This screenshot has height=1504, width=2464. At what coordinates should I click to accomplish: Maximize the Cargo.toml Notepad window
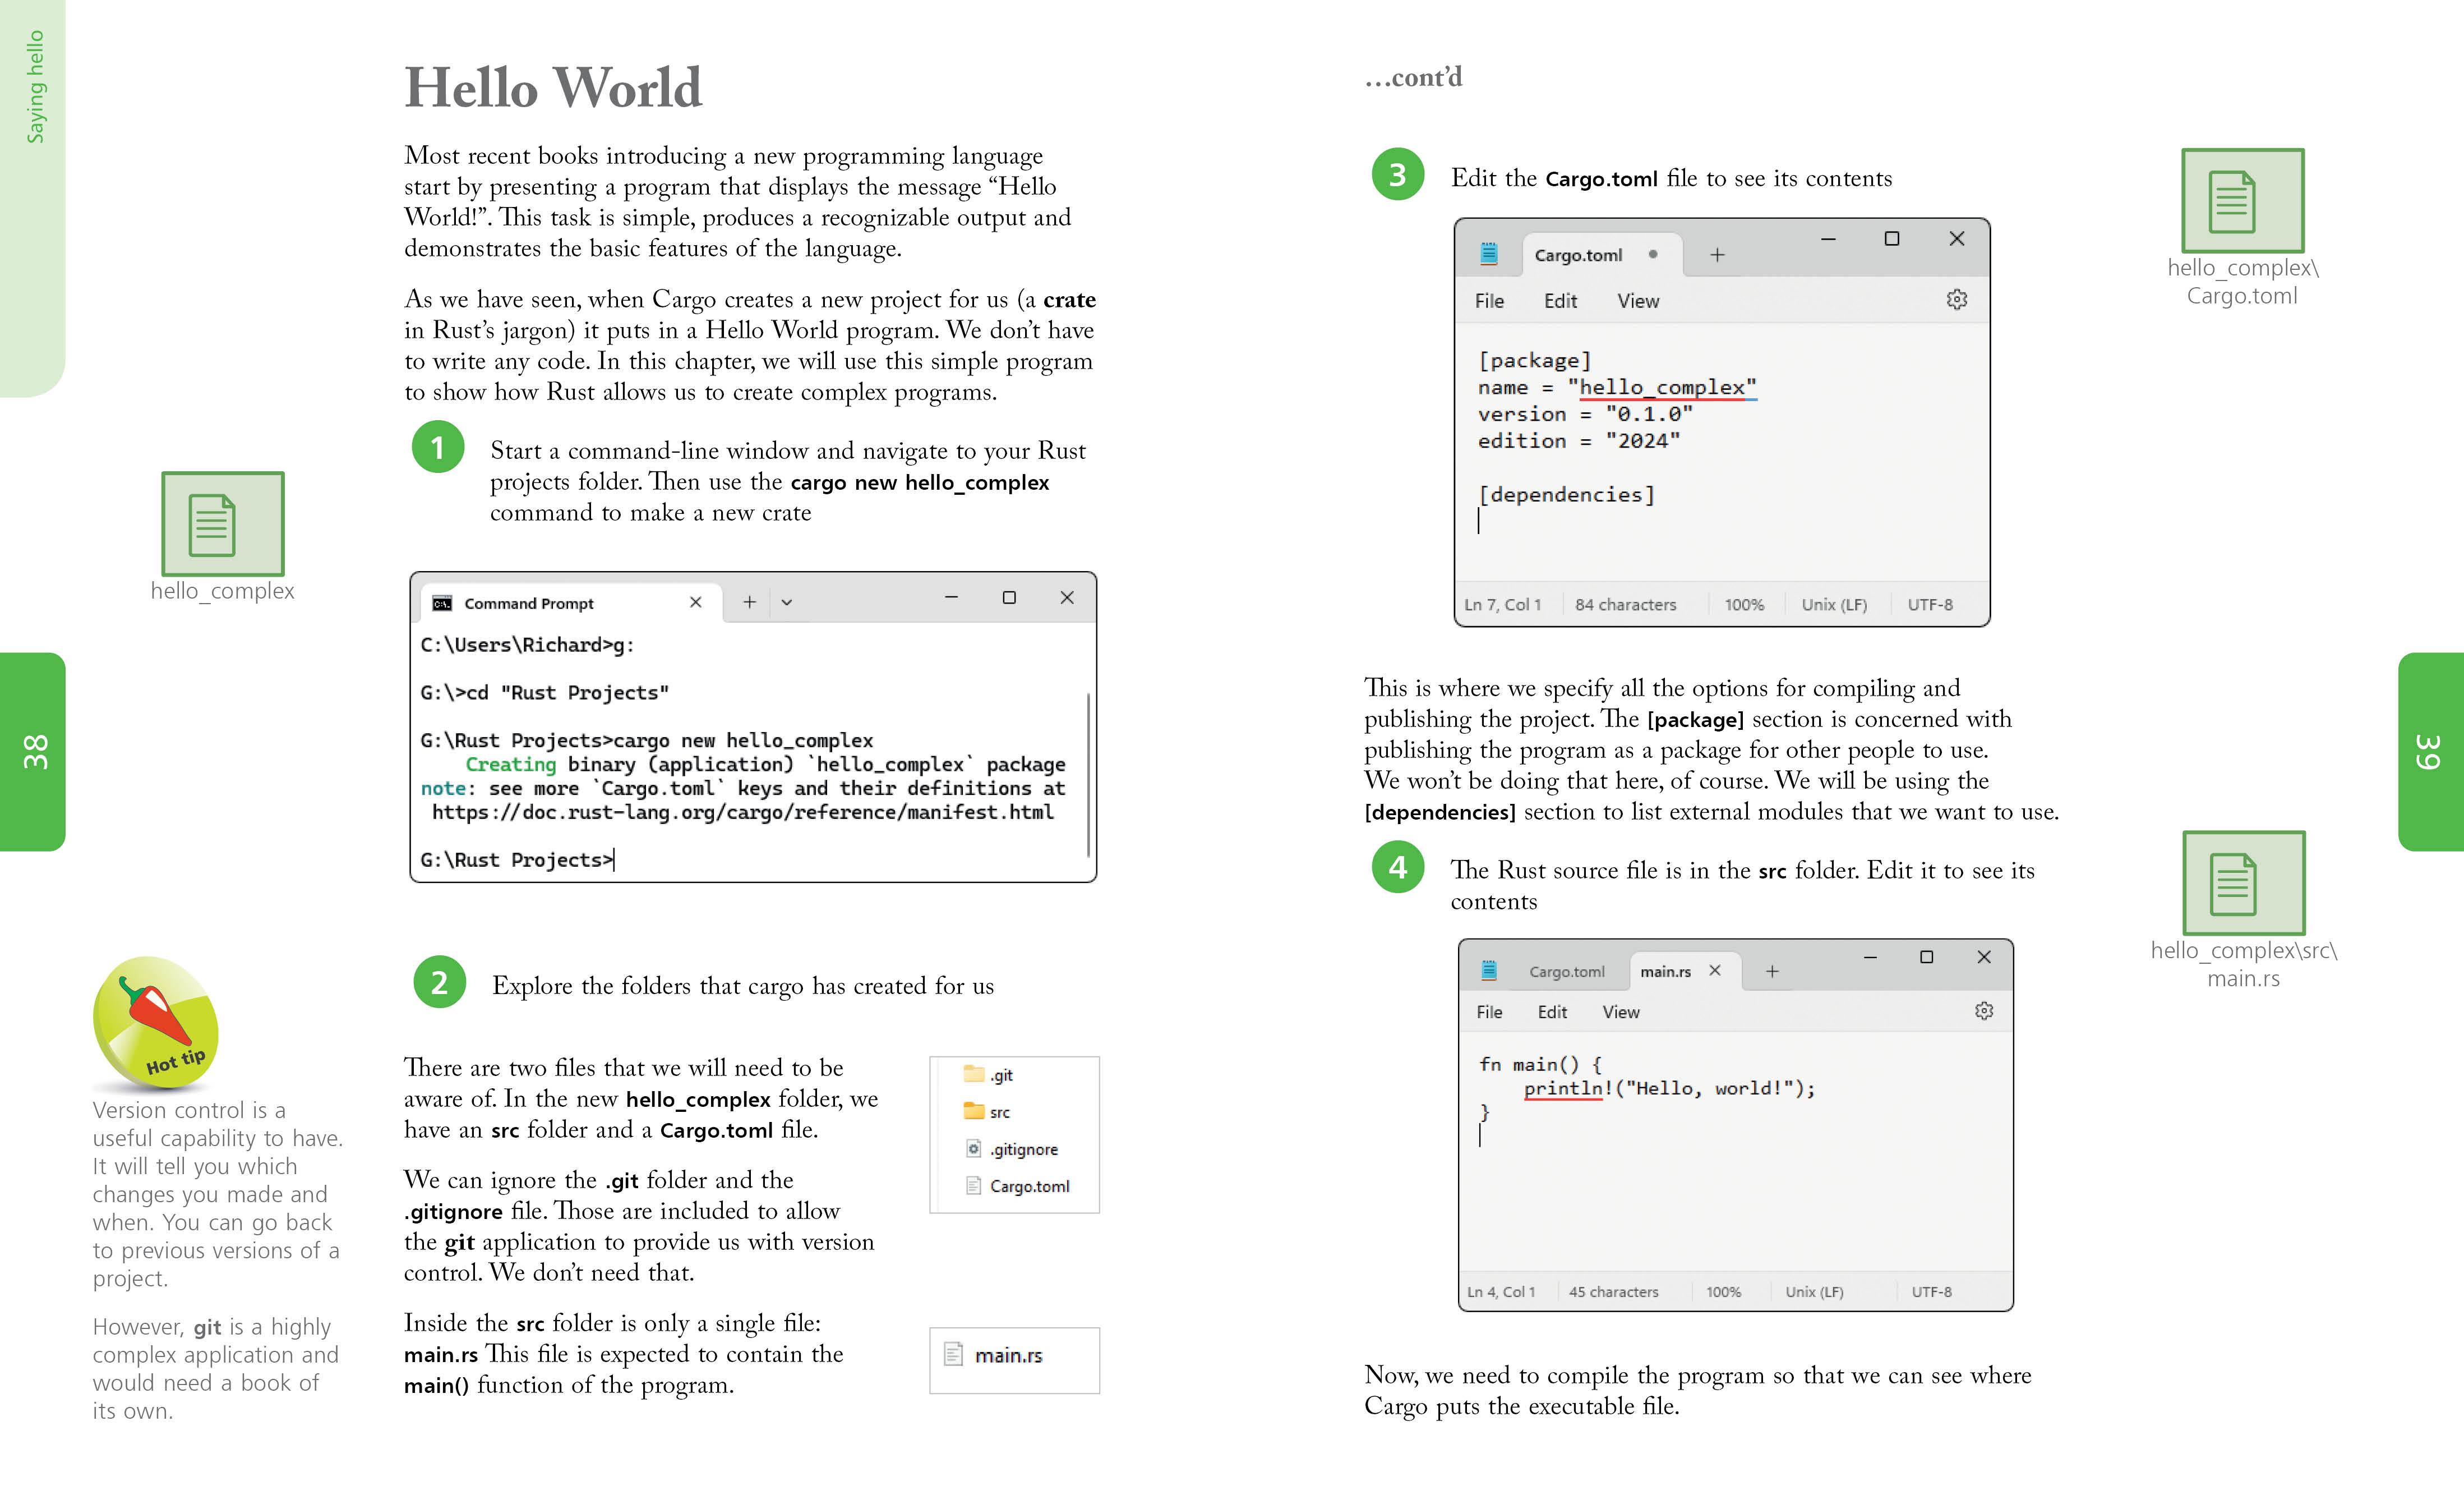point(1892,239)
